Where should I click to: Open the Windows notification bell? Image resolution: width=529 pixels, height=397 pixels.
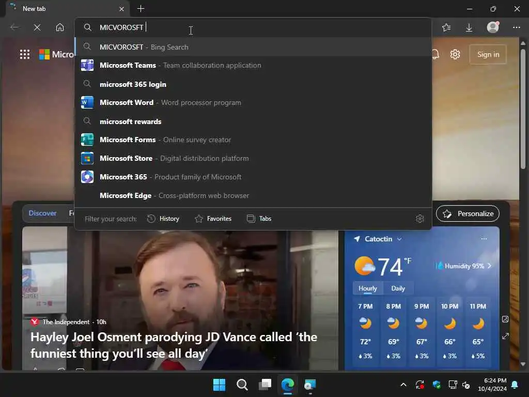click(515, 385)
